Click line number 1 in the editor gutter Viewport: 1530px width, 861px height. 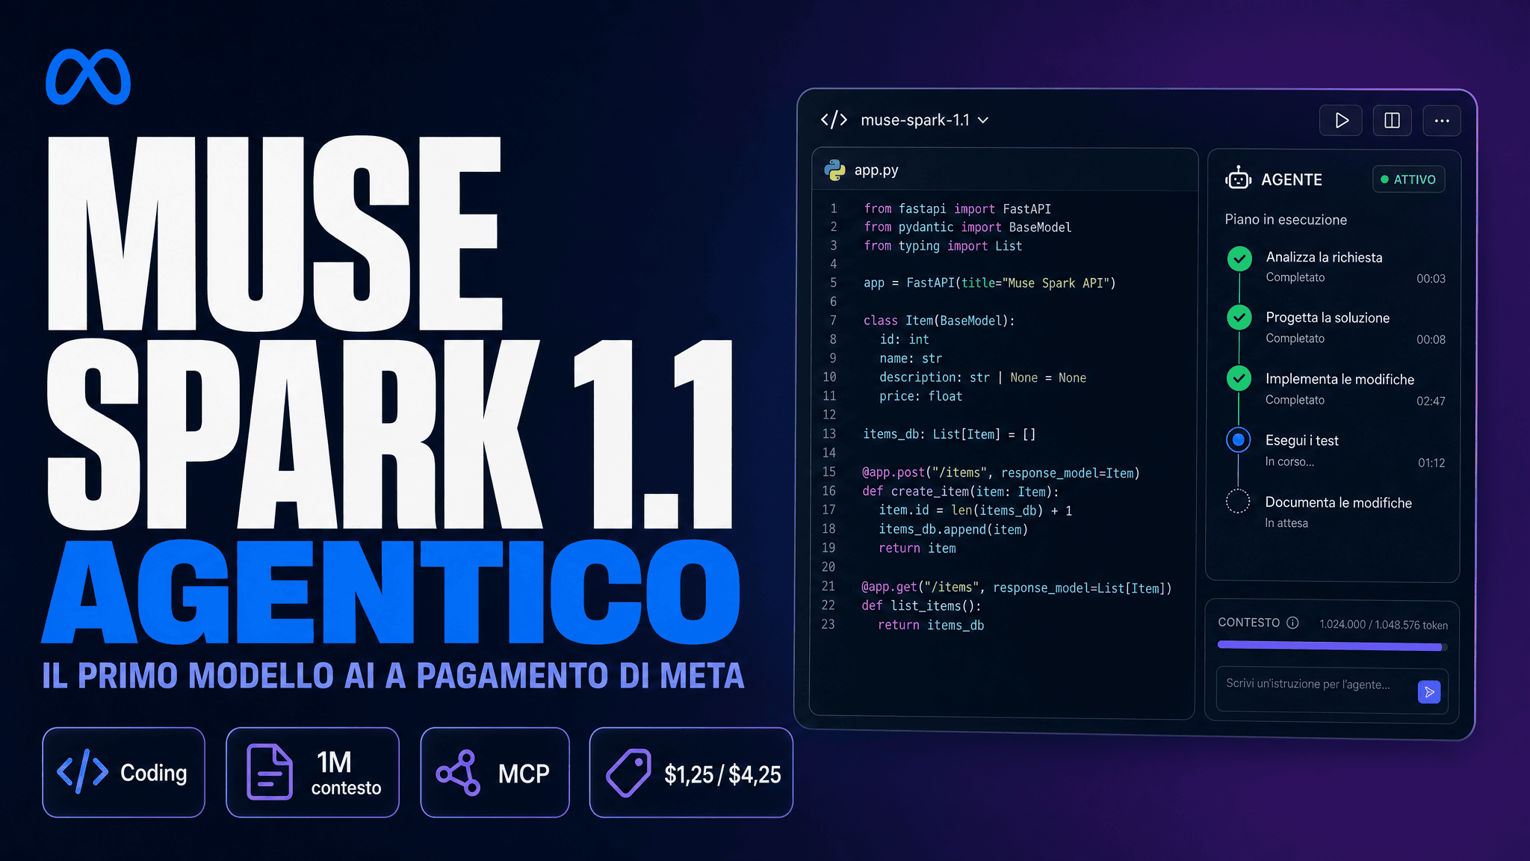tap(834, 209)
